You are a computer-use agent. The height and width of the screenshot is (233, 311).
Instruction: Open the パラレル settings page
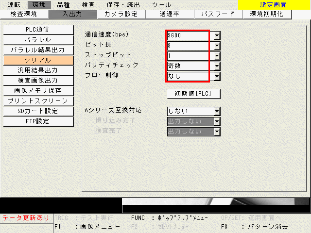click(x=37, y=40)
